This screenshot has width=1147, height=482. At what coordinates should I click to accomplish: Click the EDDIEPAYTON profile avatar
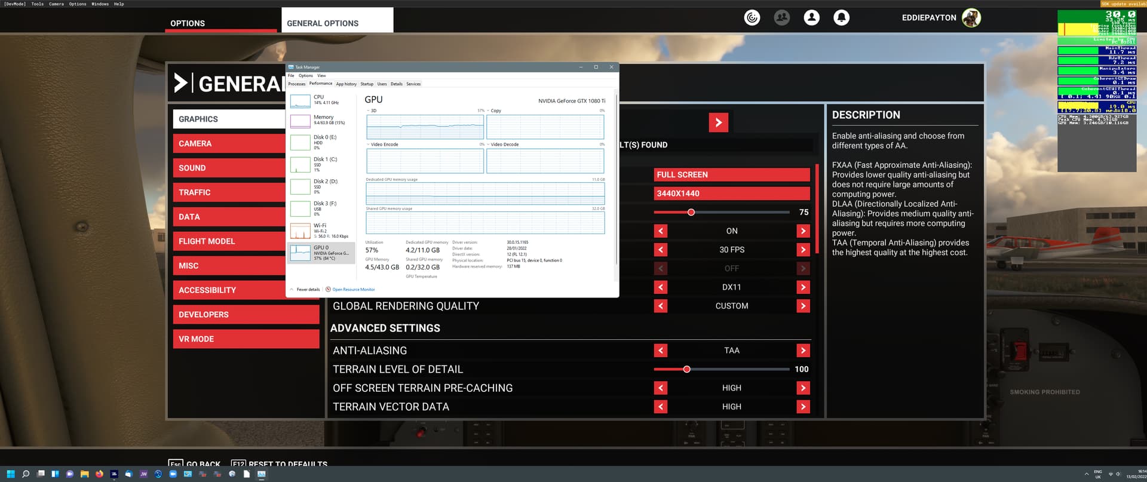[x=971, y=18]
